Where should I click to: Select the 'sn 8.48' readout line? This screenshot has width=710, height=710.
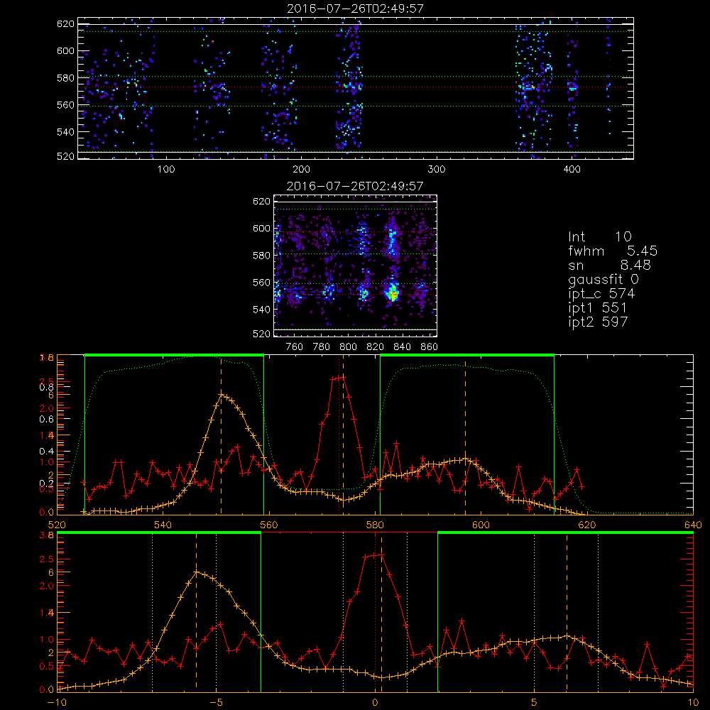[609, 265]
